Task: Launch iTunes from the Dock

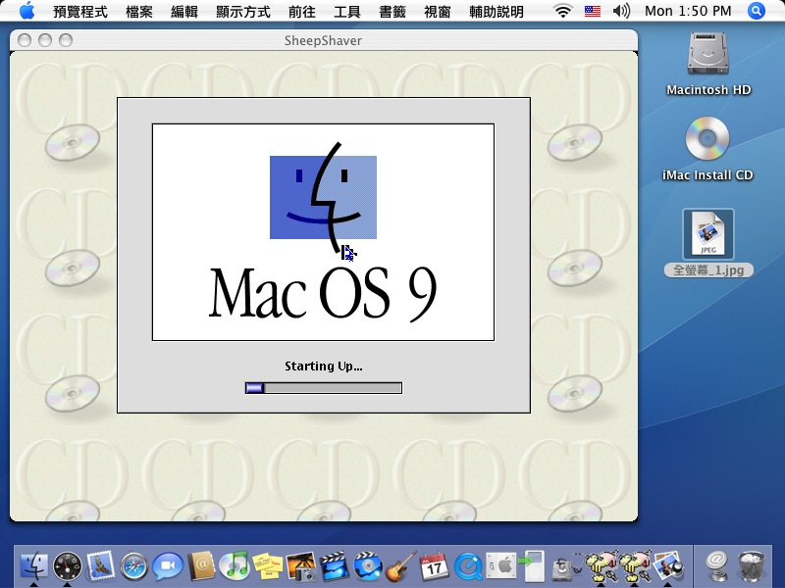Action: click(x=235, y=565)
